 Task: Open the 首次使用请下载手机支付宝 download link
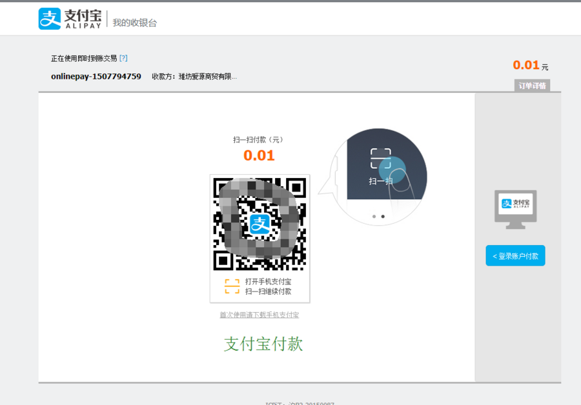tap(259, 315)
